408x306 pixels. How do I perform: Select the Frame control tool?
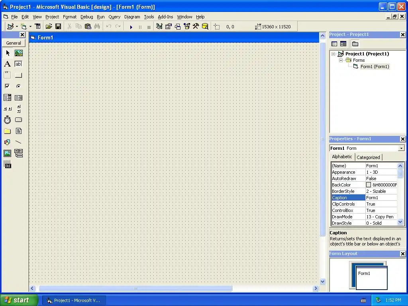coord(8,75)
